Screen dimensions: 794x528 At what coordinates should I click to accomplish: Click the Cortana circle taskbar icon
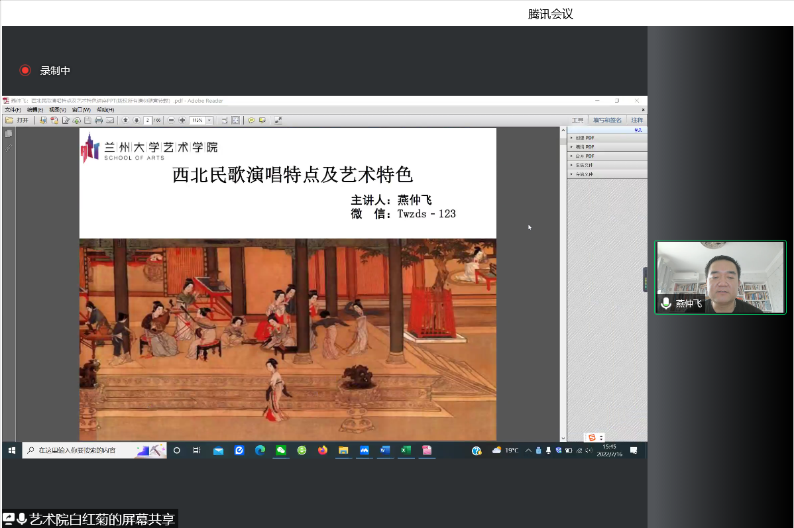(x=177, y=450)
